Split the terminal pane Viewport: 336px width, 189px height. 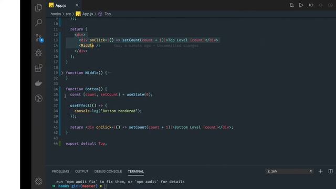pyautogui.click(x=330, y=171)
